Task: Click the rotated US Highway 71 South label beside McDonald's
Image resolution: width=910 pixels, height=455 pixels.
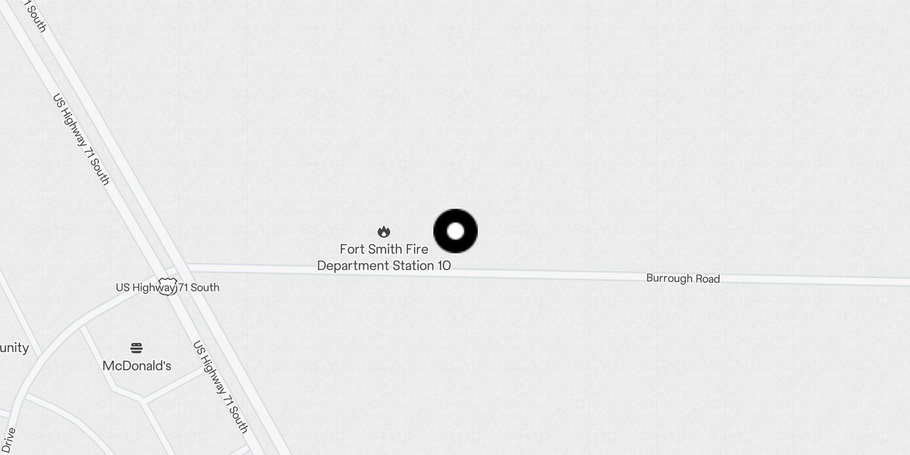Action: 221,387
